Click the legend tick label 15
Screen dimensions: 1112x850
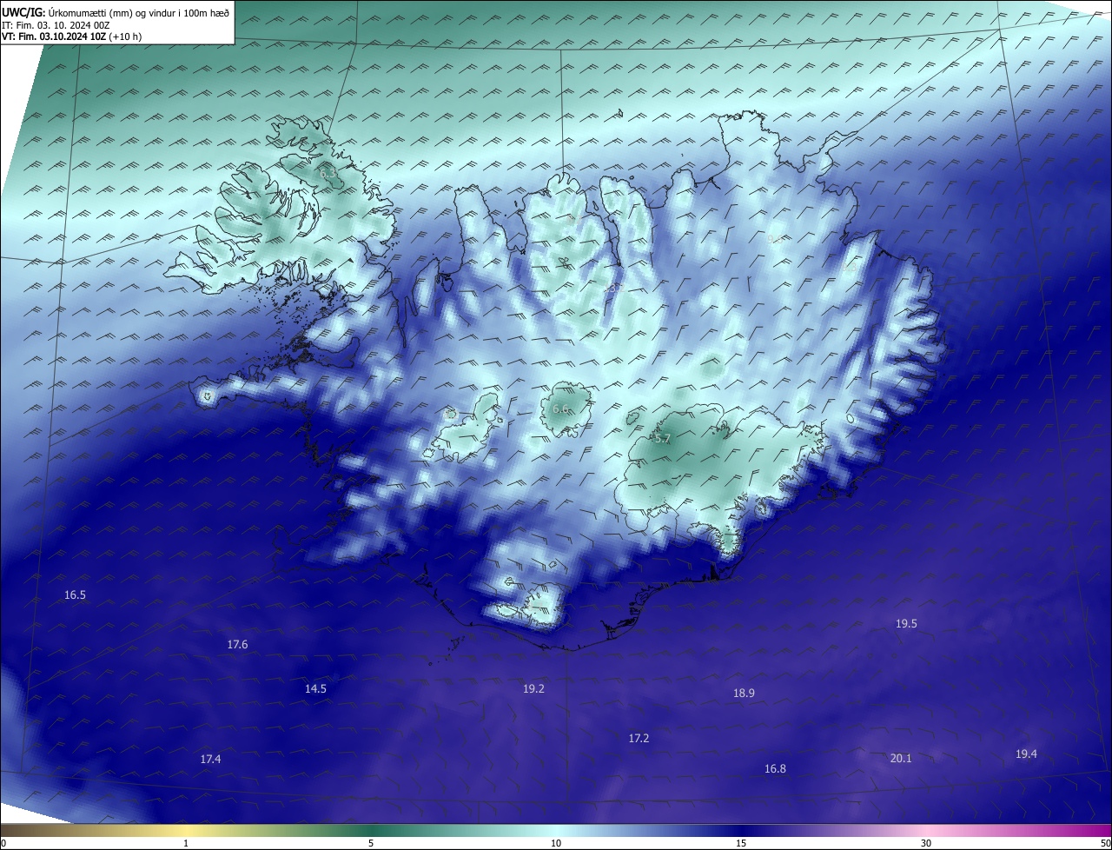click(x=741, y=843)
